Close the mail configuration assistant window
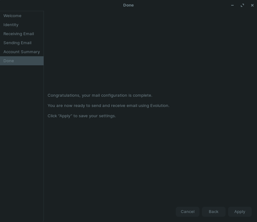 (x=252, y=5)
